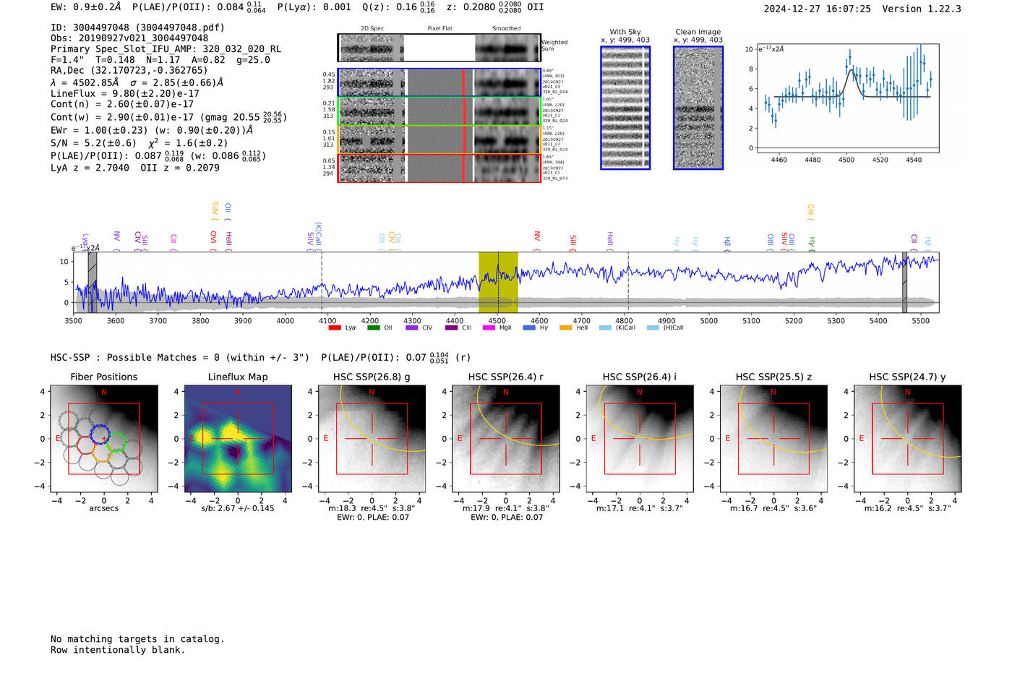1012x689 pixels.
Task: Click the timestamp 2024-12-27 16:07:25
Action: tap(818, 9)
